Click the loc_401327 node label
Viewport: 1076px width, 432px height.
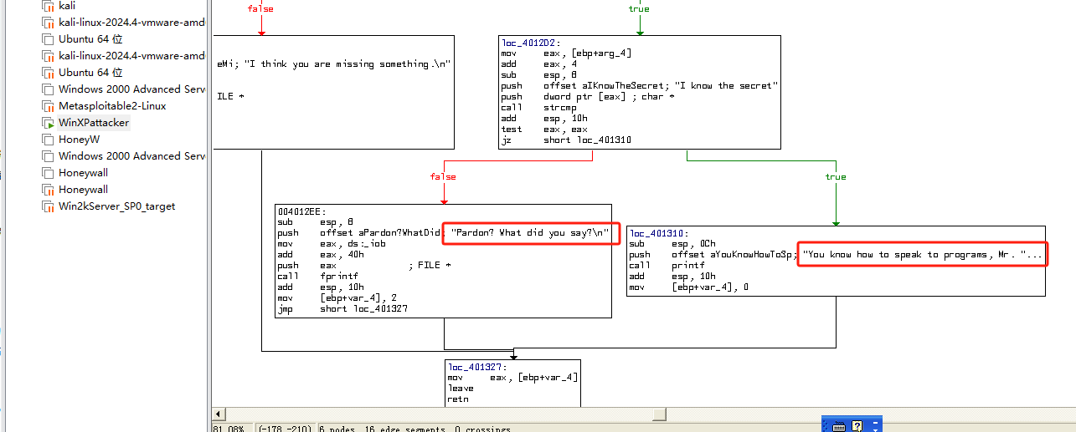(477, 367)
